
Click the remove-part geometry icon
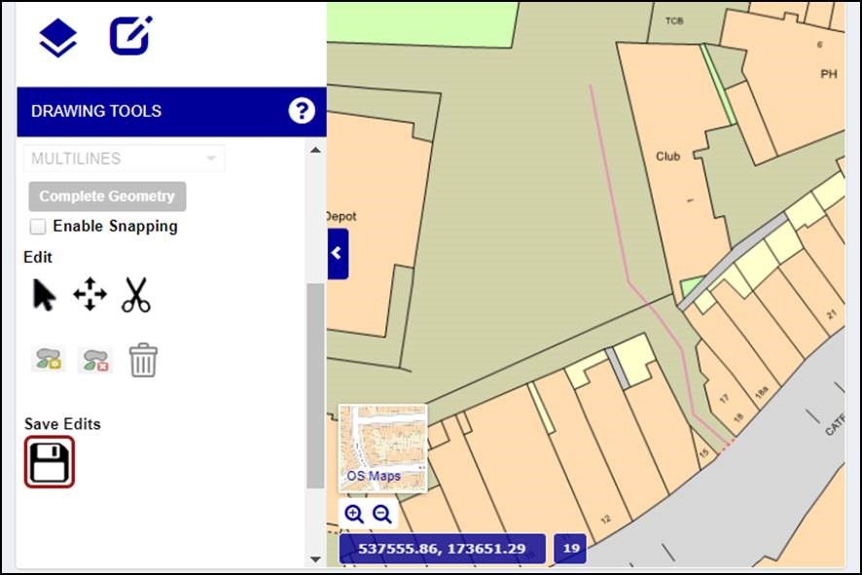click(95, 360)
